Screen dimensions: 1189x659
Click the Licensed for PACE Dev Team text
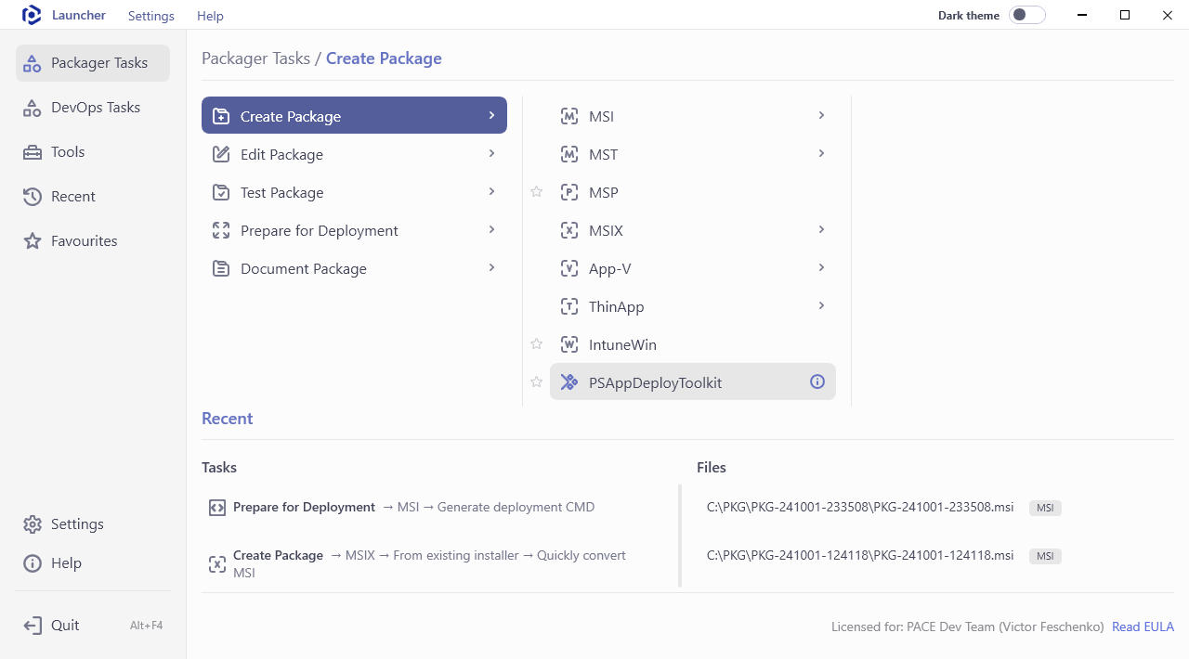968,627
